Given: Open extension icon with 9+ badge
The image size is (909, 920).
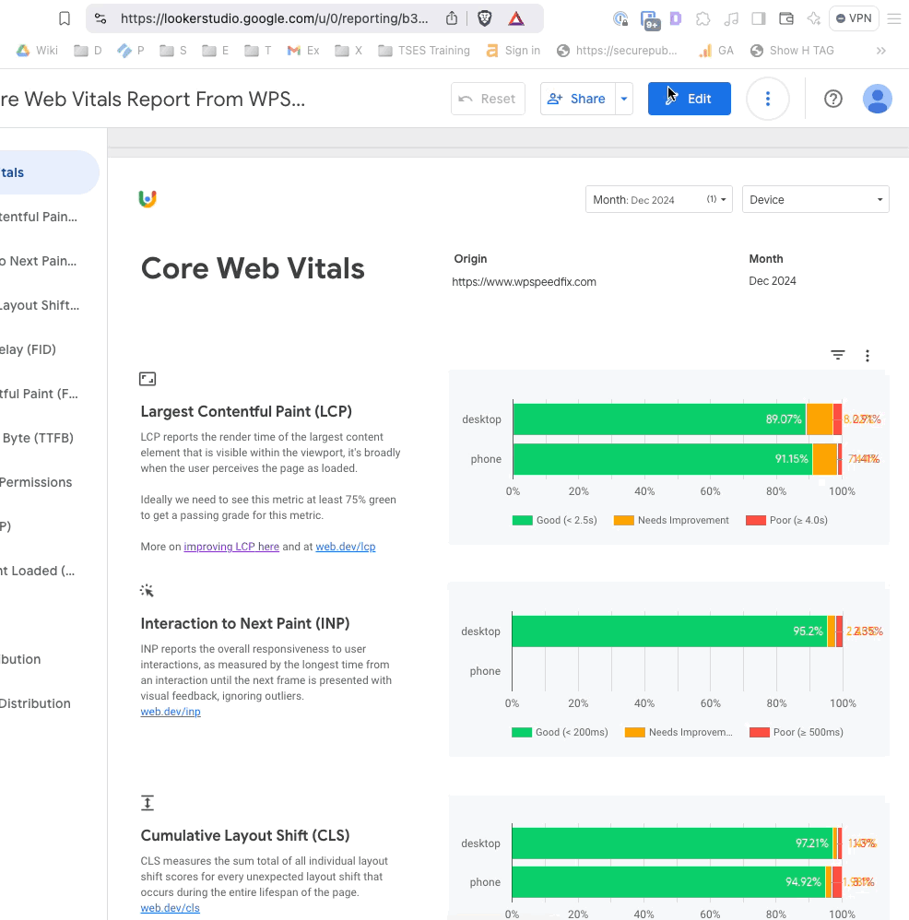Looking at the screenshot, I should point(650,20).
